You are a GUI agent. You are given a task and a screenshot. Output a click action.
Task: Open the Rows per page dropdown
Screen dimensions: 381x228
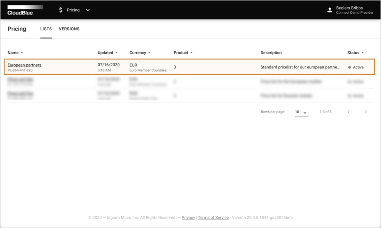point(301,112)
